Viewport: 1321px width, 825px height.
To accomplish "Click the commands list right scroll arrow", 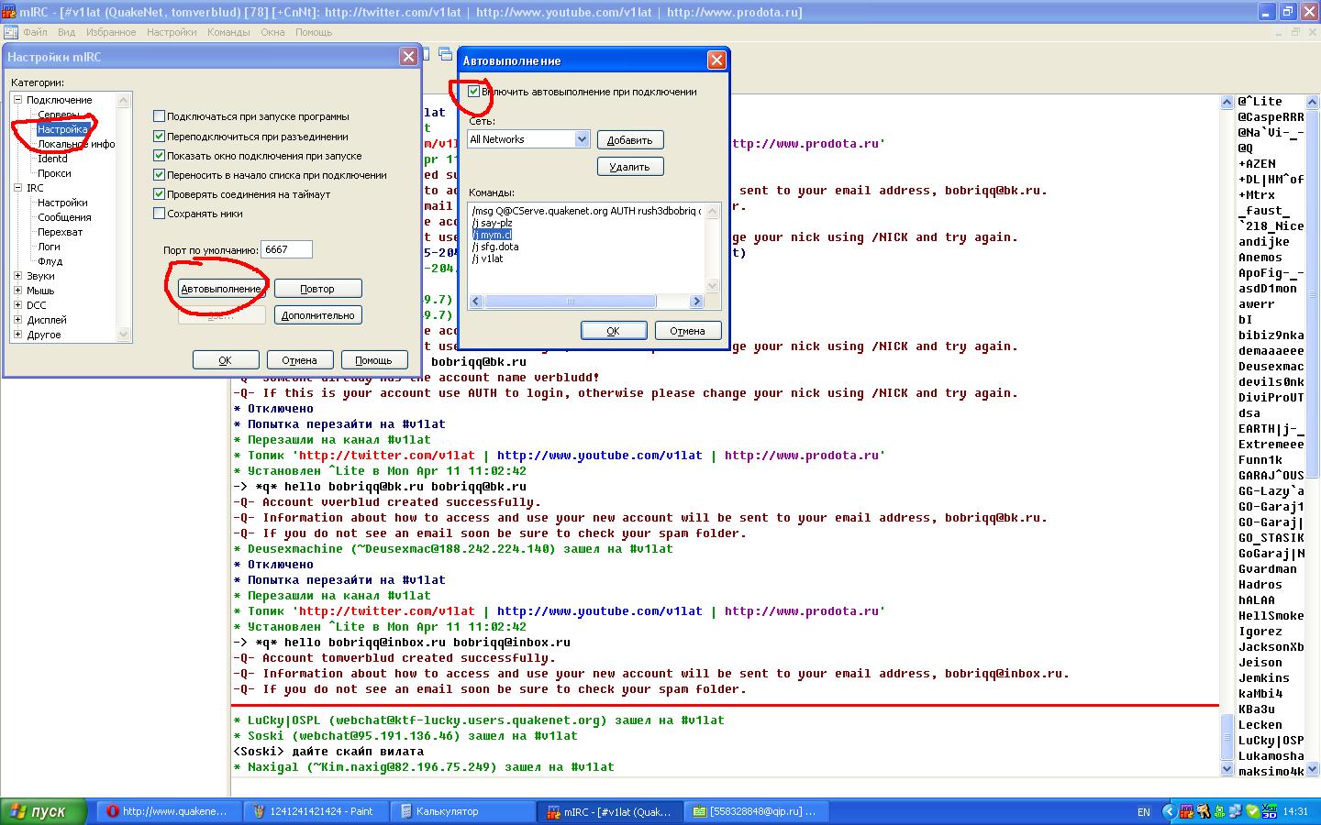I will [696, 302].
